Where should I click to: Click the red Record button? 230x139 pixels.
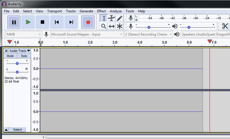tap(88, 22)
